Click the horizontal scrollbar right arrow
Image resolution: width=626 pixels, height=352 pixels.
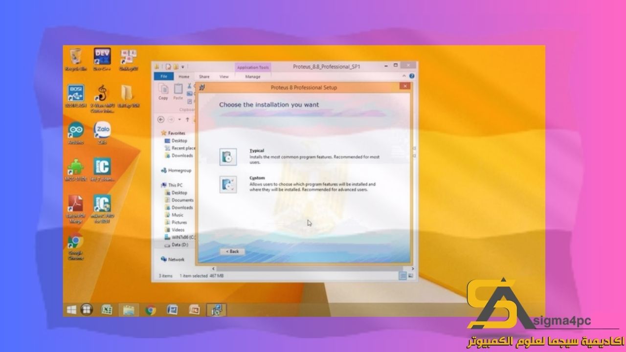point(412,268)
